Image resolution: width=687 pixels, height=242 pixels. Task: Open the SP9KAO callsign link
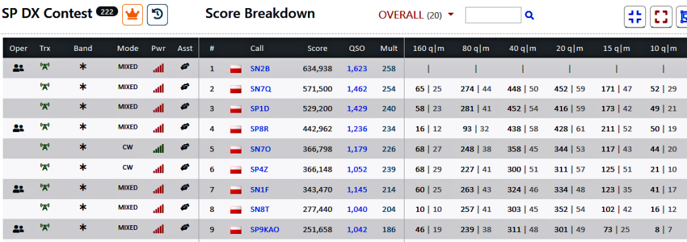pos(264,230)
